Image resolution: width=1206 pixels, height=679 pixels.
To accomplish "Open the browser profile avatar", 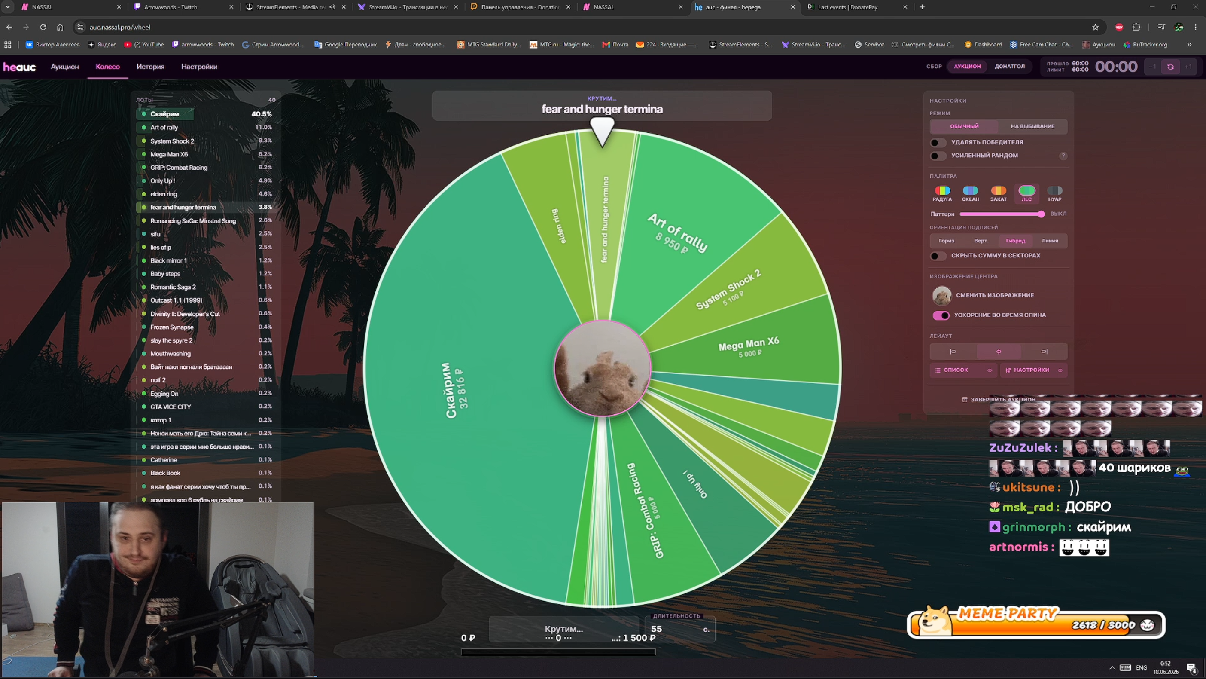I will tap(1179, 27).
